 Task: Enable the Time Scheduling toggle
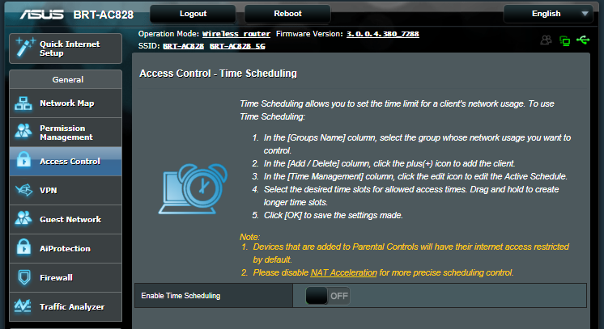tap(328, 296)
